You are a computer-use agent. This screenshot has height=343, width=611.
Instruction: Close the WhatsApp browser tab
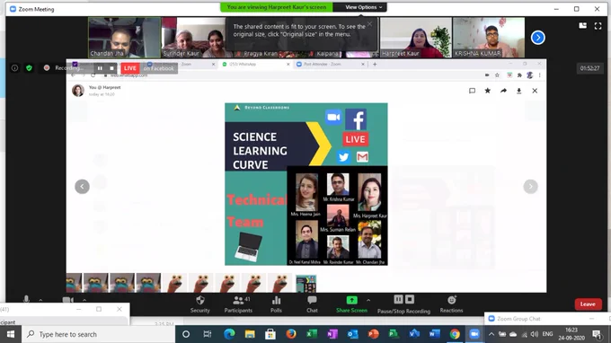(x=288, y=65)
